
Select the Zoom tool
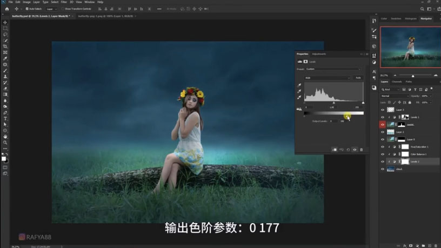click(x=5, y=143)
